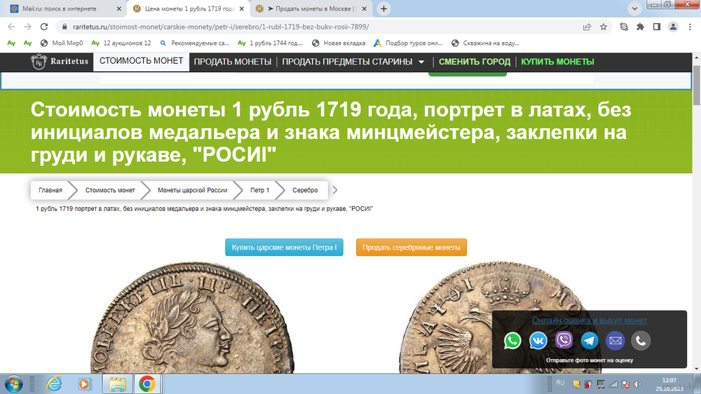Close the Mail.ru tab
701x394 pixels.
click(x=118, y=9)
